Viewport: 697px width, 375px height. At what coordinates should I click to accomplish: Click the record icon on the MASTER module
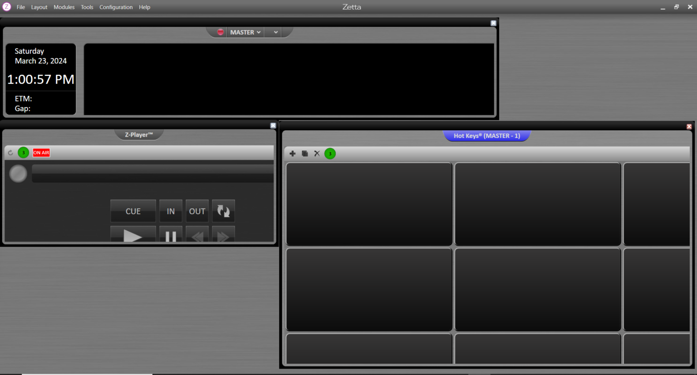click(220, 32)
